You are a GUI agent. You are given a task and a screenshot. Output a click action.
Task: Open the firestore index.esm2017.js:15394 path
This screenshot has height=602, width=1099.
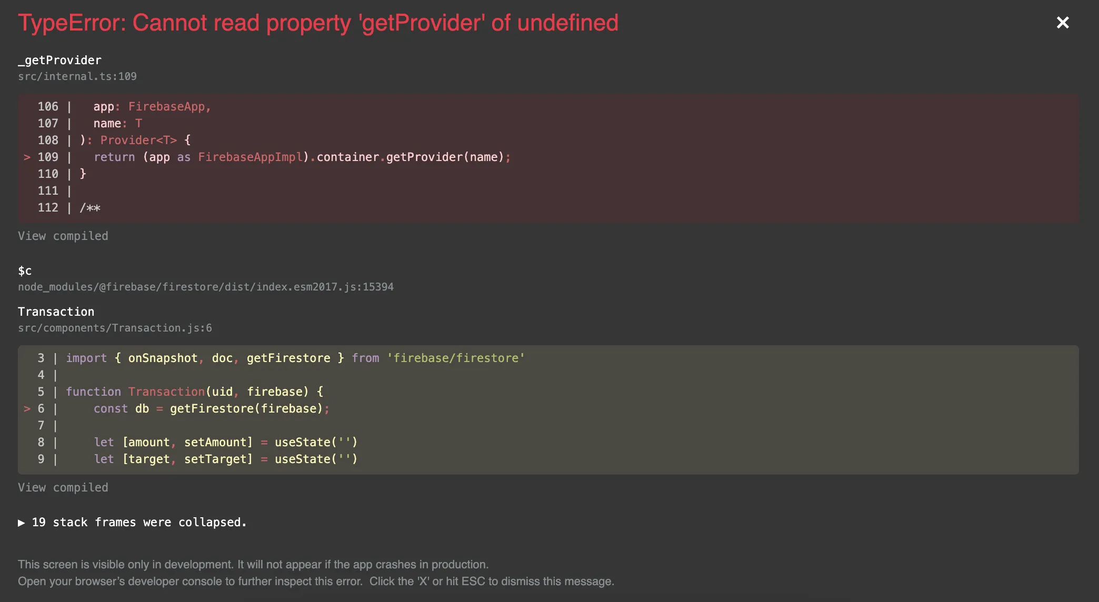(205, 287)
